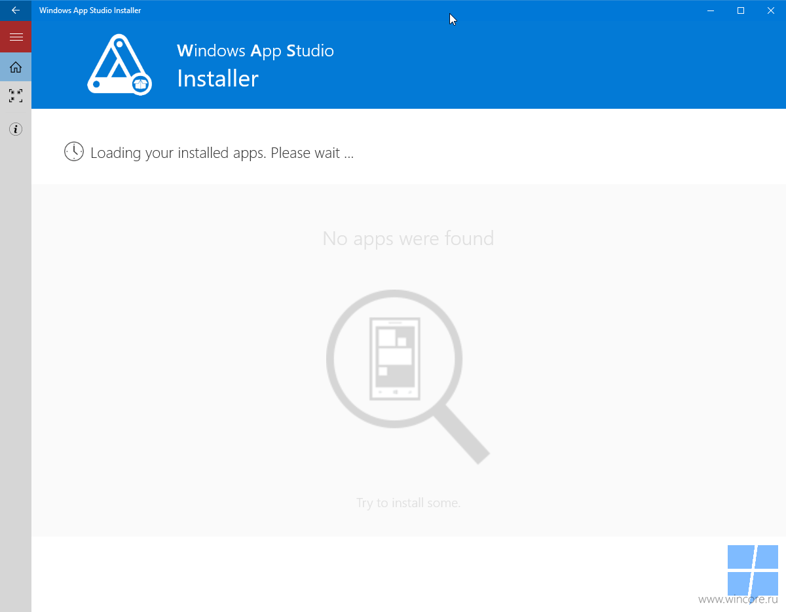Open the hamburger menu
Viewport: 786px width, 612px height.
16,37
